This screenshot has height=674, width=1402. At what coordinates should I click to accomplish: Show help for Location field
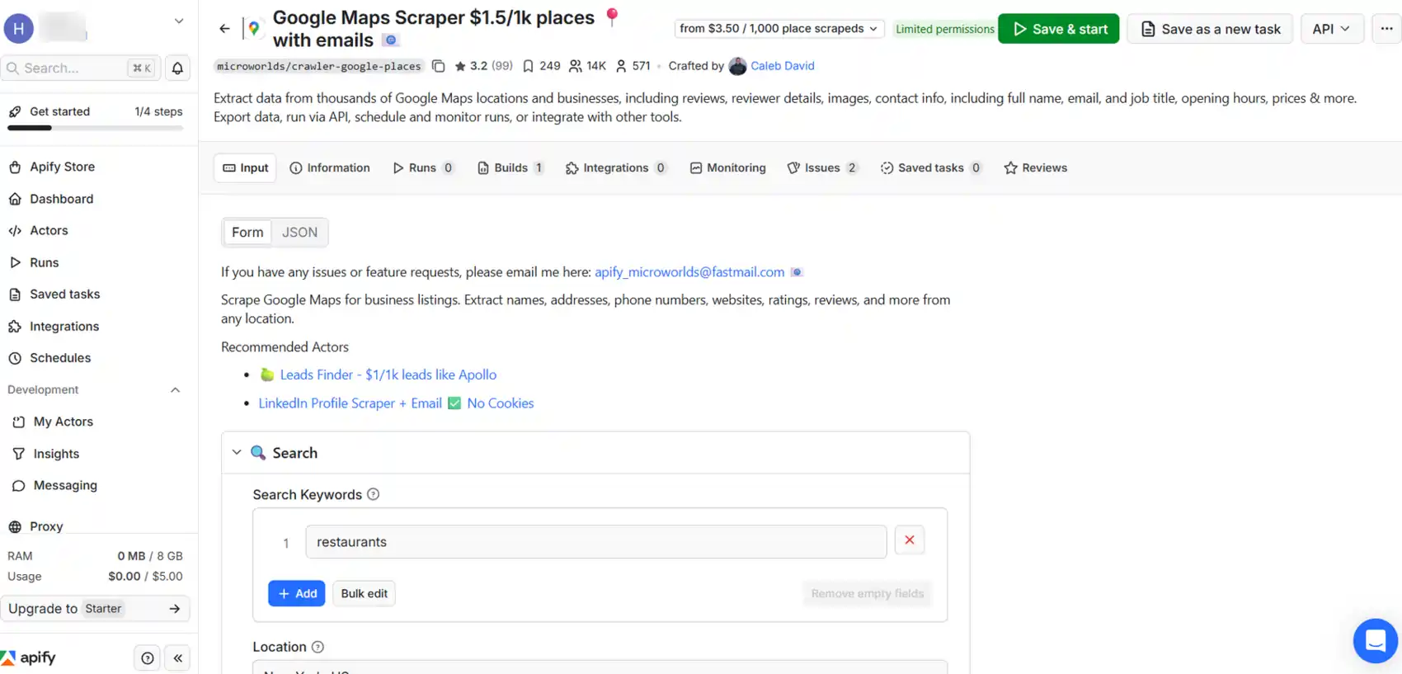click(x=318, y=647)
